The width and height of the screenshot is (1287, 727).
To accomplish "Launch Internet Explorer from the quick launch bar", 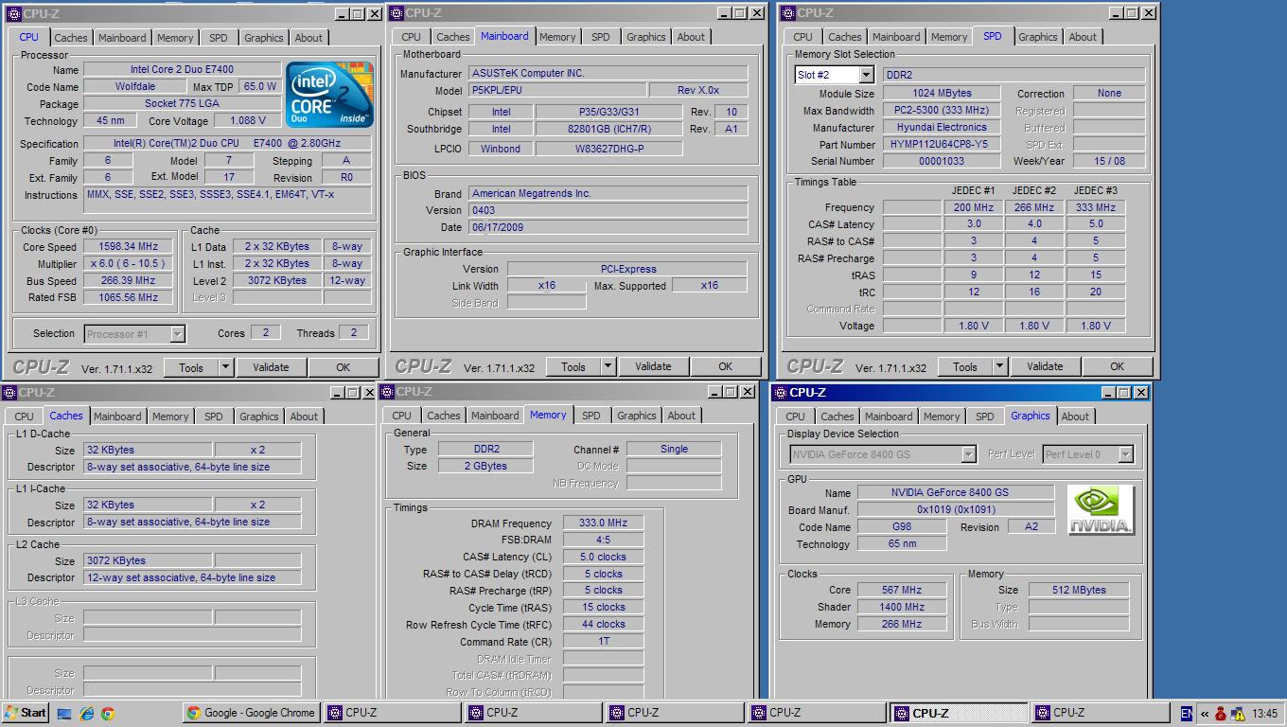I will [87, 714].
